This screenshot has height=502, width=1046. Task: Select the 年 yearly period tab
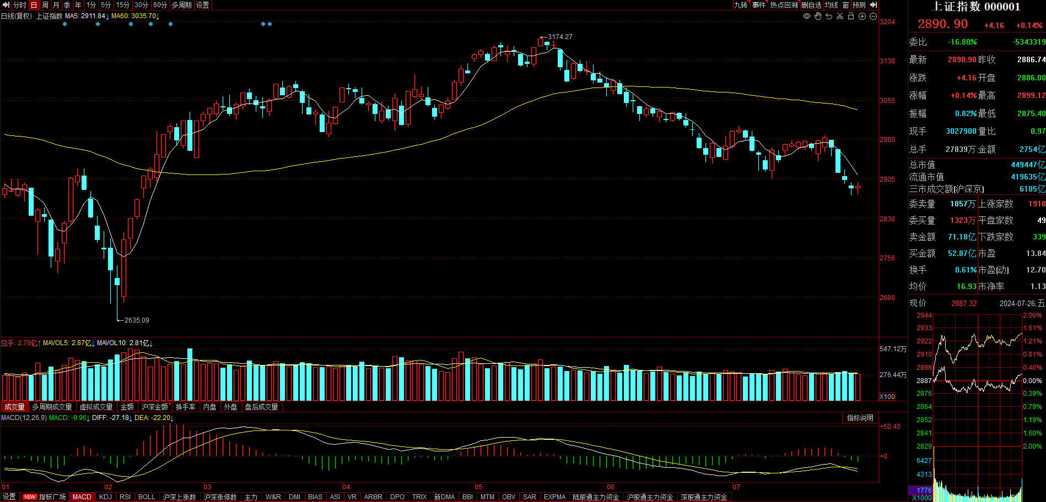78,5
